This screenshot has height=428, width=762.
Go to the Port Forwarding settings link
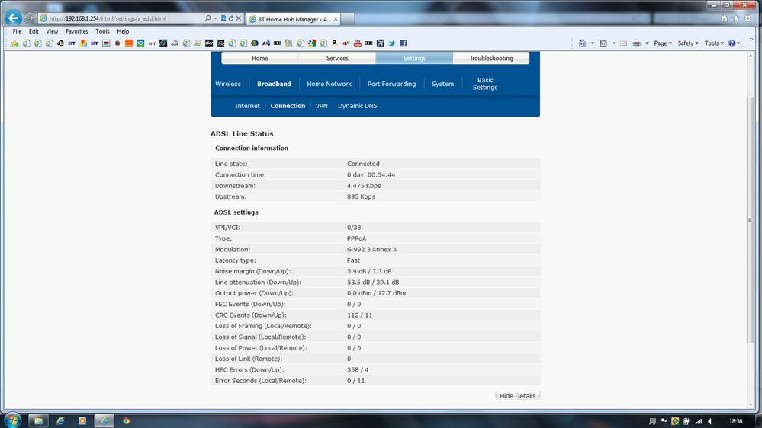pos(391,84)
